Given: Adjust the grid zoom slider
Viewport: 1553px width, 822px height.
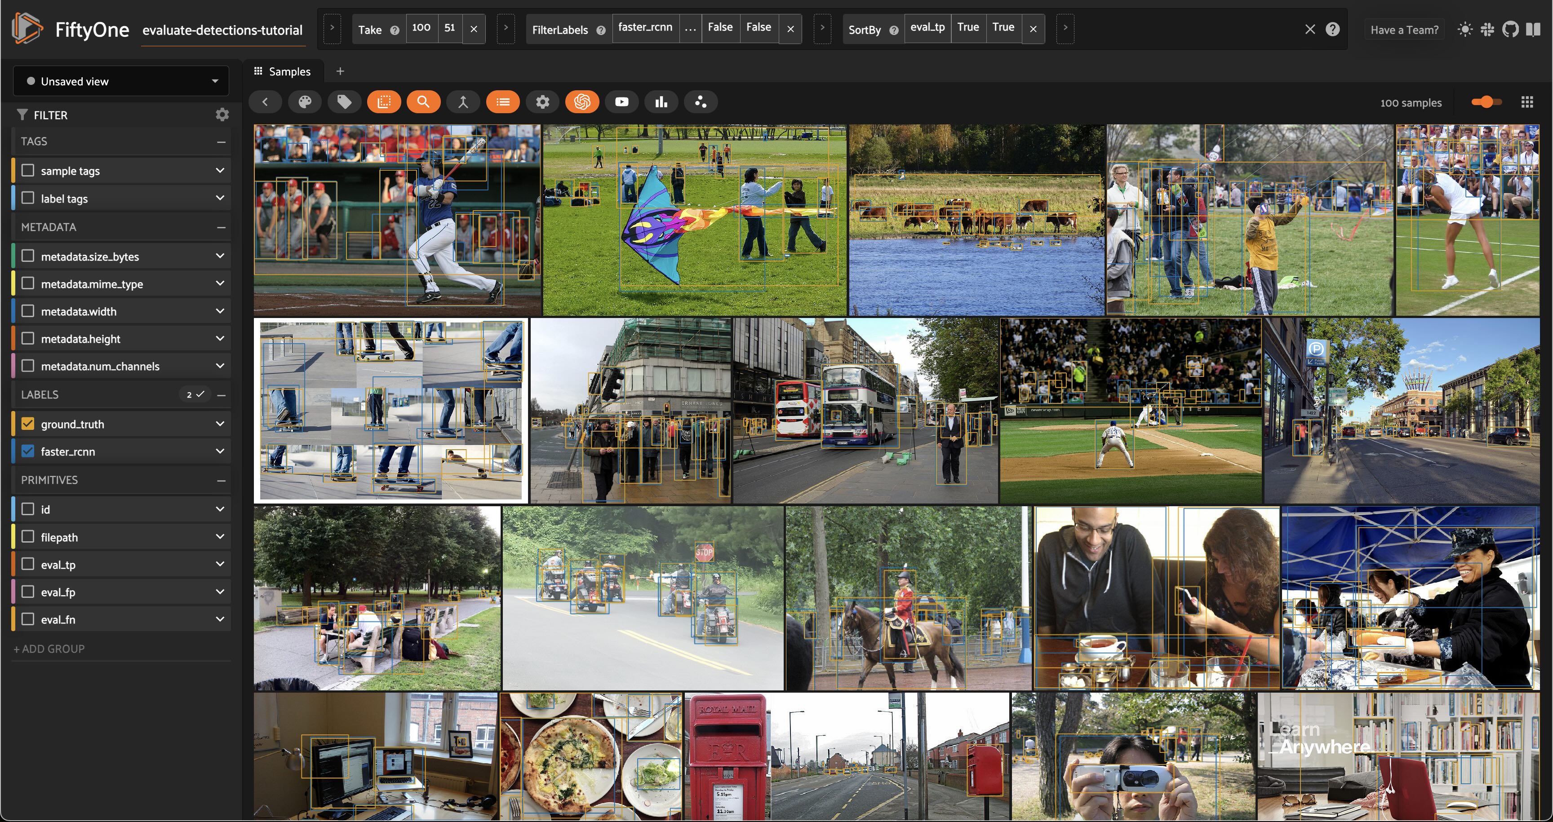Looking at the screenshot, I should pos(1486,102).
